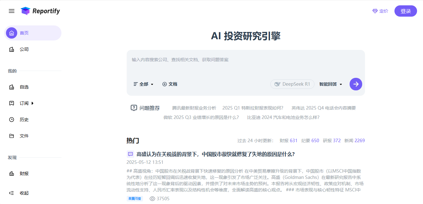Screen dimensions: 423x204
Task: Select suggestion 比亚迪 2024 汽车和电池业务怎么样?
Action: [x=283, y=117]
